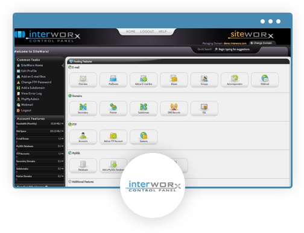Viewport: 304px width, 233px height.
Task: Click the Quick Search input field
Action: (234, 49)
